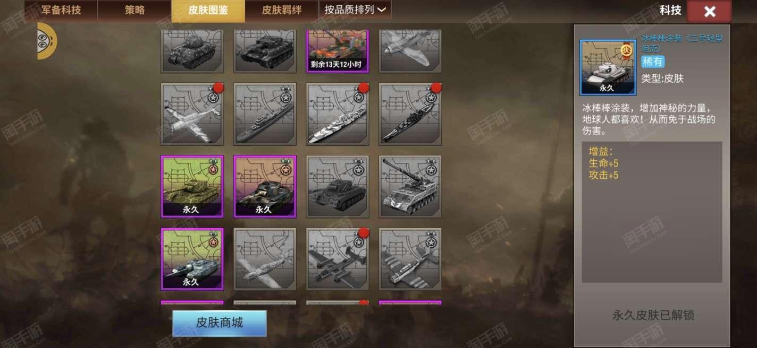Viewport: 757px width, 348px height.
Task: Switch to the 策略 tab
Action: 134,10
